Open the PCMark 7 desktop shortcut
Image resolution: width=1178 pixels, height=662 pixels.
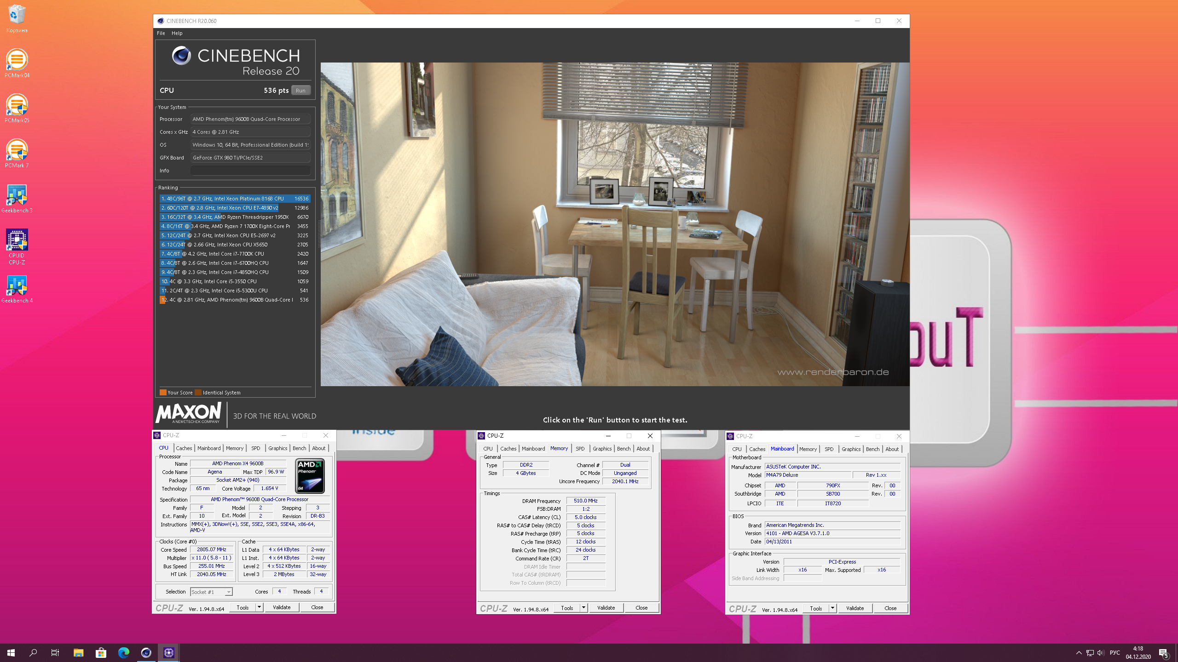17,154
